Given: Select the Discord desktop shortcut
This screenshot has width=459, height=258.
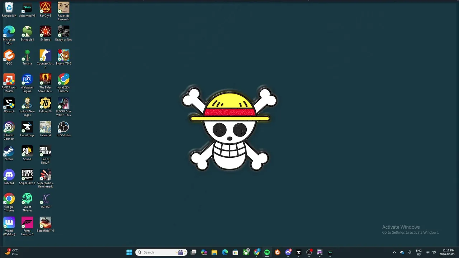Looking at the screenshot, I should tap(9, 177).
